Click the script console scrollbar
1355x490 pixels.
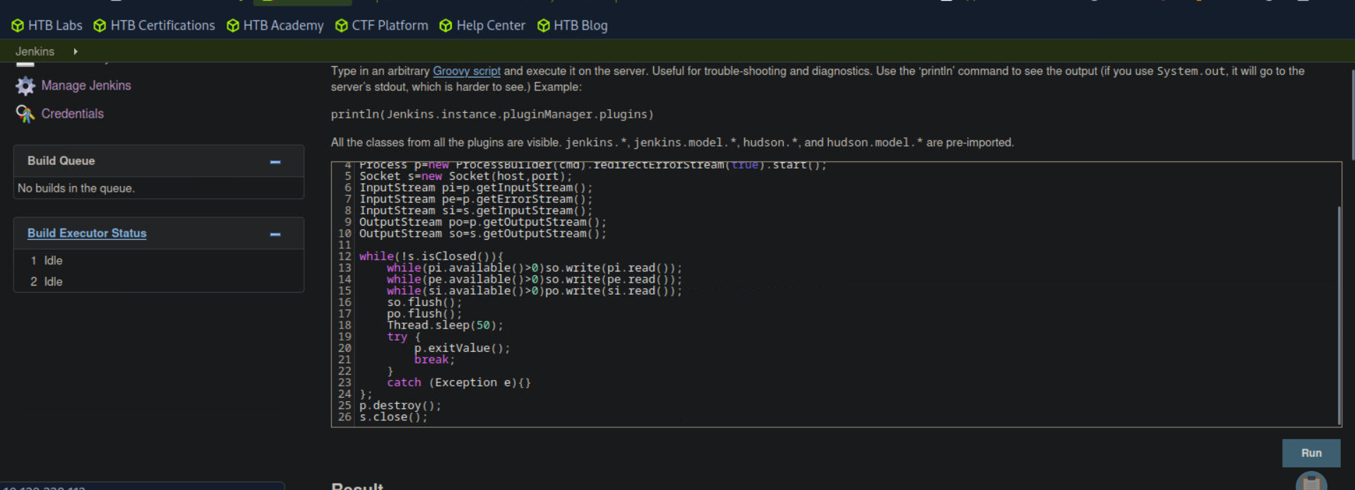pyautogui.click(x=1339, y=314)
